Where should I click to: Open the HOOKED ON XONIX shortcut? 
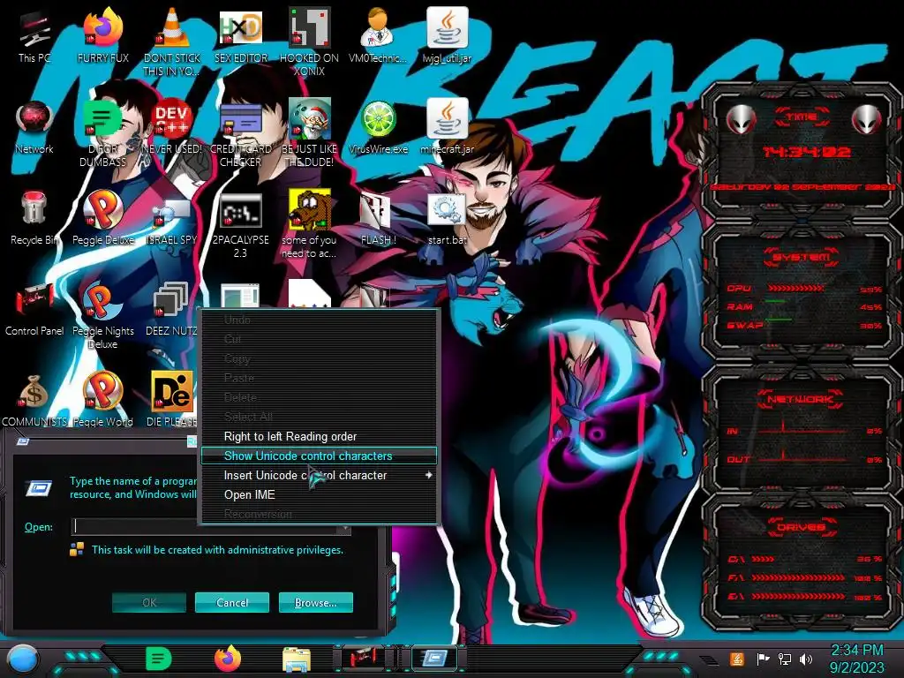(310, 41)
